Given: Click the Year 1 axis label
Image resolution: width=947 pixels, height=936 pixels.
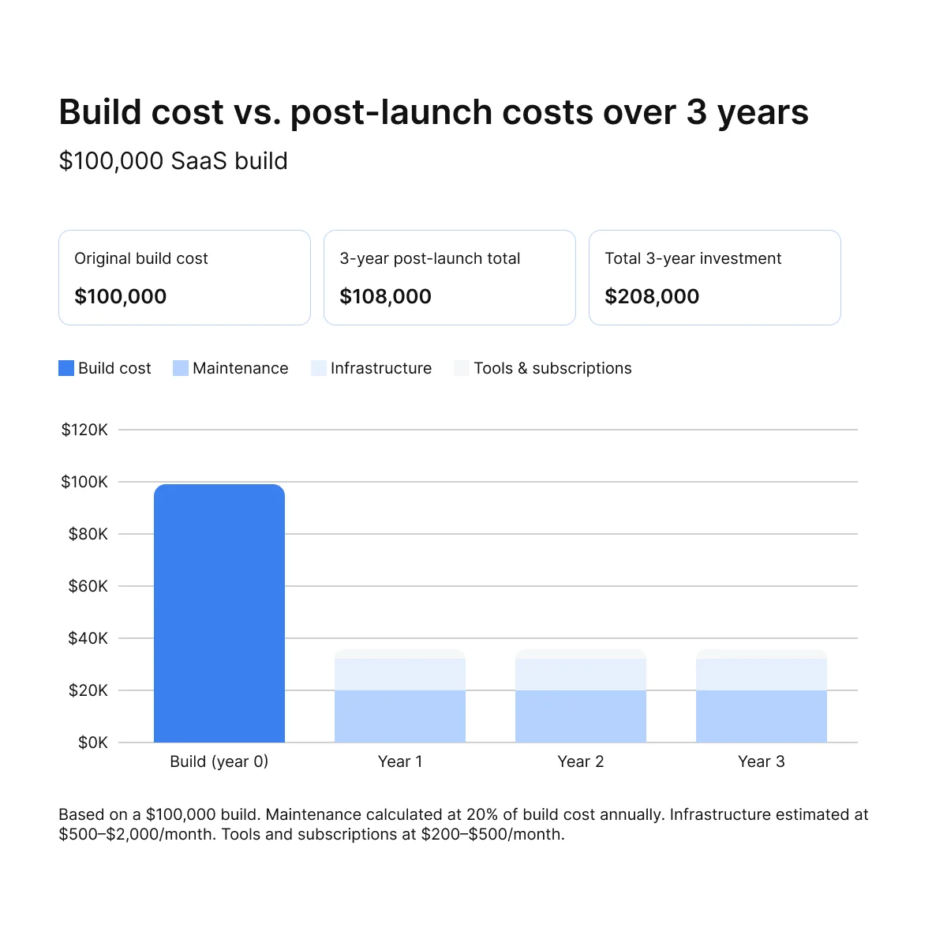Looking at the screenshot, I should [x=400, y=761].
